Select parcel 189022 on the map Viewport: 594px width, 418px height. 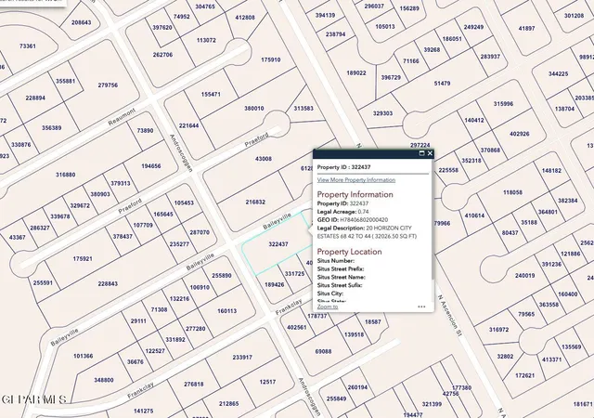(356, 72)
